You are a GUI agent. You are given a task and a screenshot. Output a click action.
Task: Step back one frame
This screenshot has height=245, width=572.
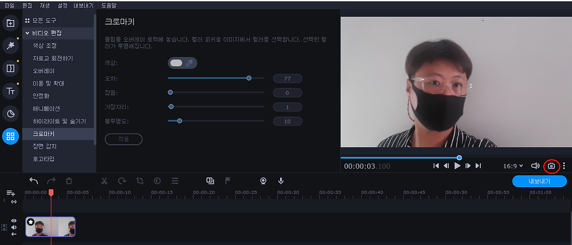pyautogui.click(x=446, y=166)
